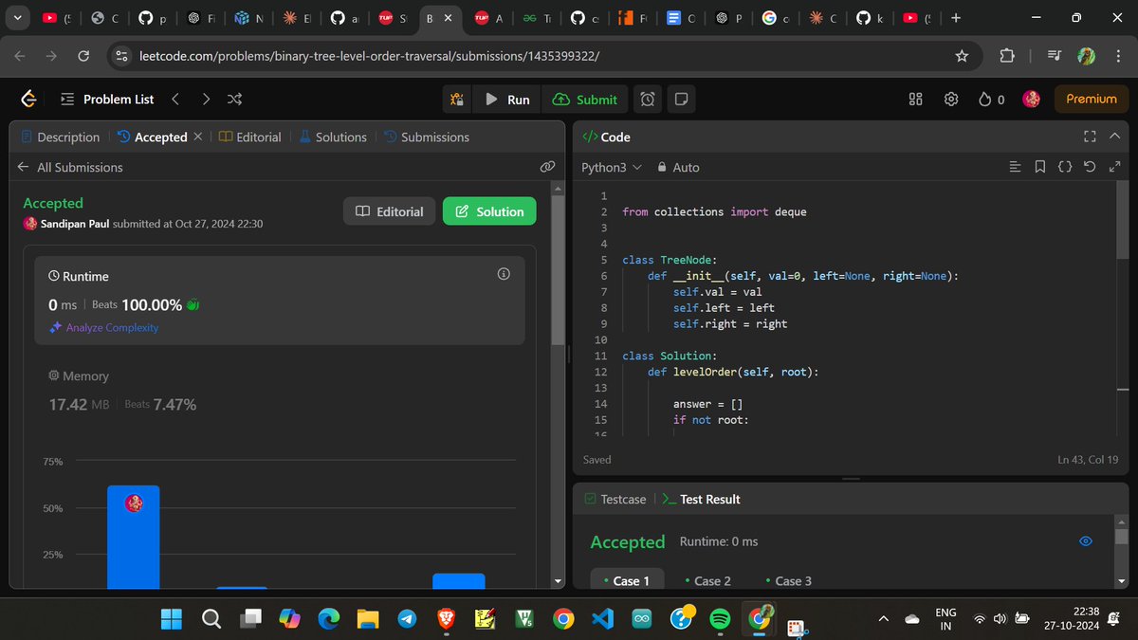The image size is (1138, 640).
Task: Switch to the Editorial tab
Action: [249, 137]
